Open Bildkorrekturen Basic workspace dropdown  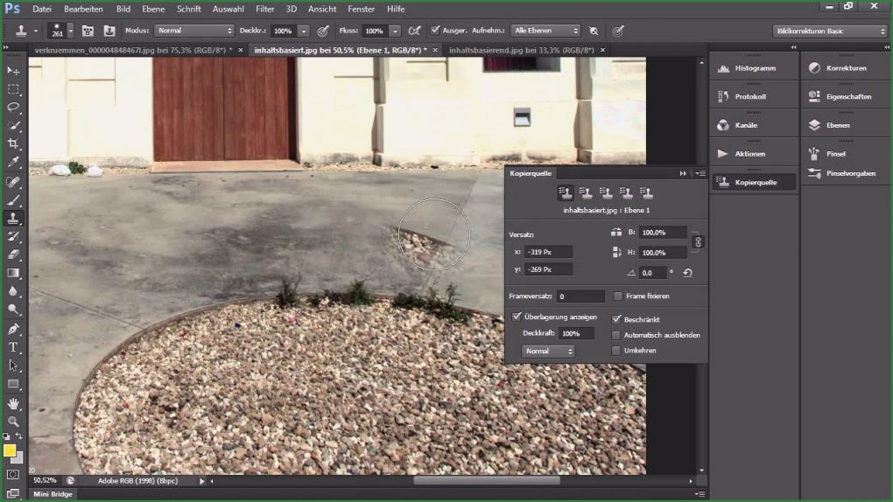click(x=830, y=31)
